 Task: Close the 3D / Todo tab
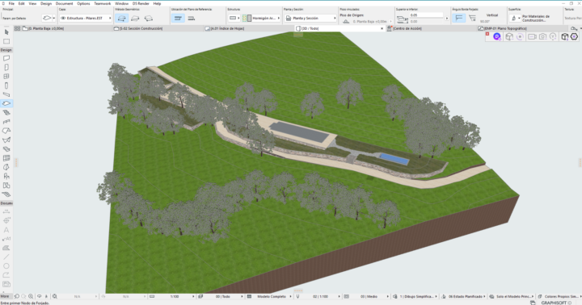pyautogui.click(x=382, y=28)
